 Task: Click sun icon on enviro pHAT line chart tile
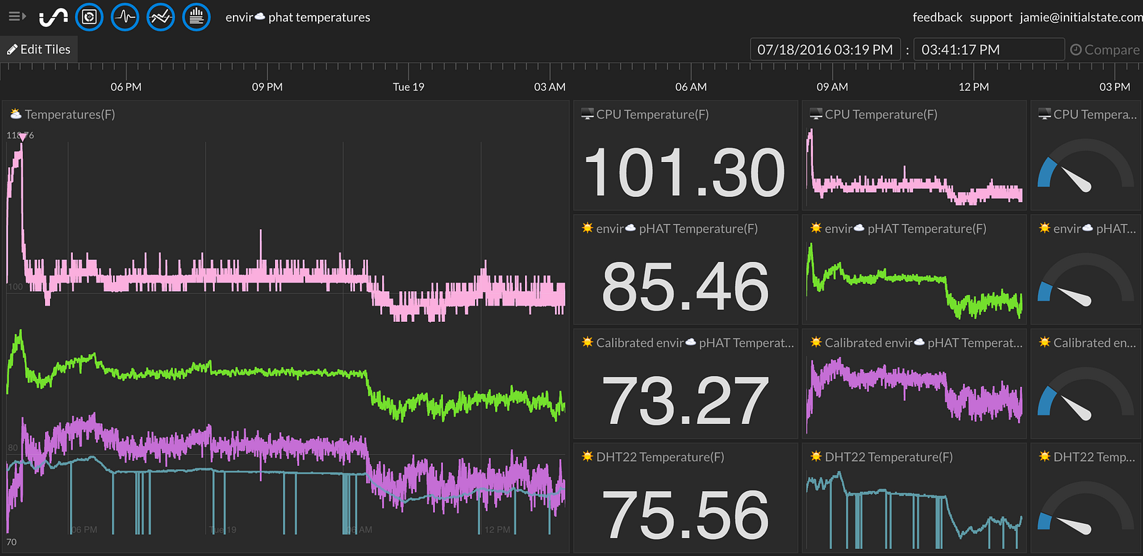816,228
